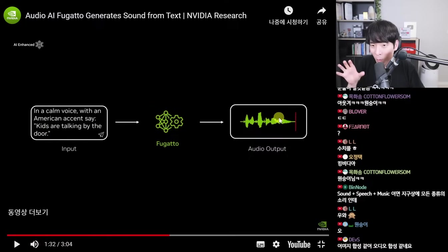The height and width of the screenshot is (252, 448).
Task: Click the chat message '원숭이님ㅋㅋ'
Action: click(350, 179)
